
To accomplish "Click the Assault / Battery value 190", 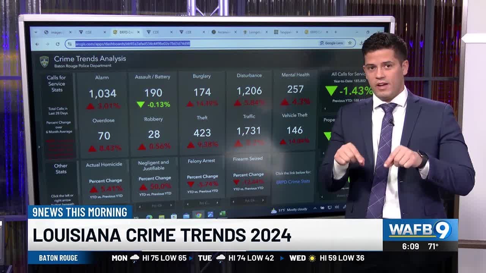I will coord(153,93).
